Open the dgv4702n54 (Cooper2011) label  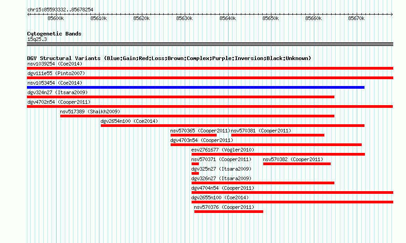(x=59, y=102)
